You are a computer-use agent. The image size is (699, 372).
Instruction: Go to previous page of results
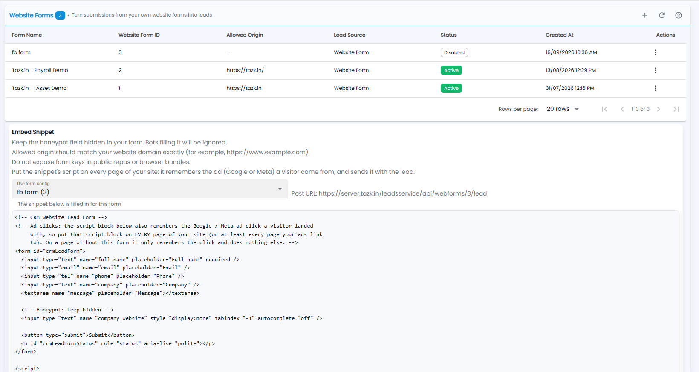[622, 109]
